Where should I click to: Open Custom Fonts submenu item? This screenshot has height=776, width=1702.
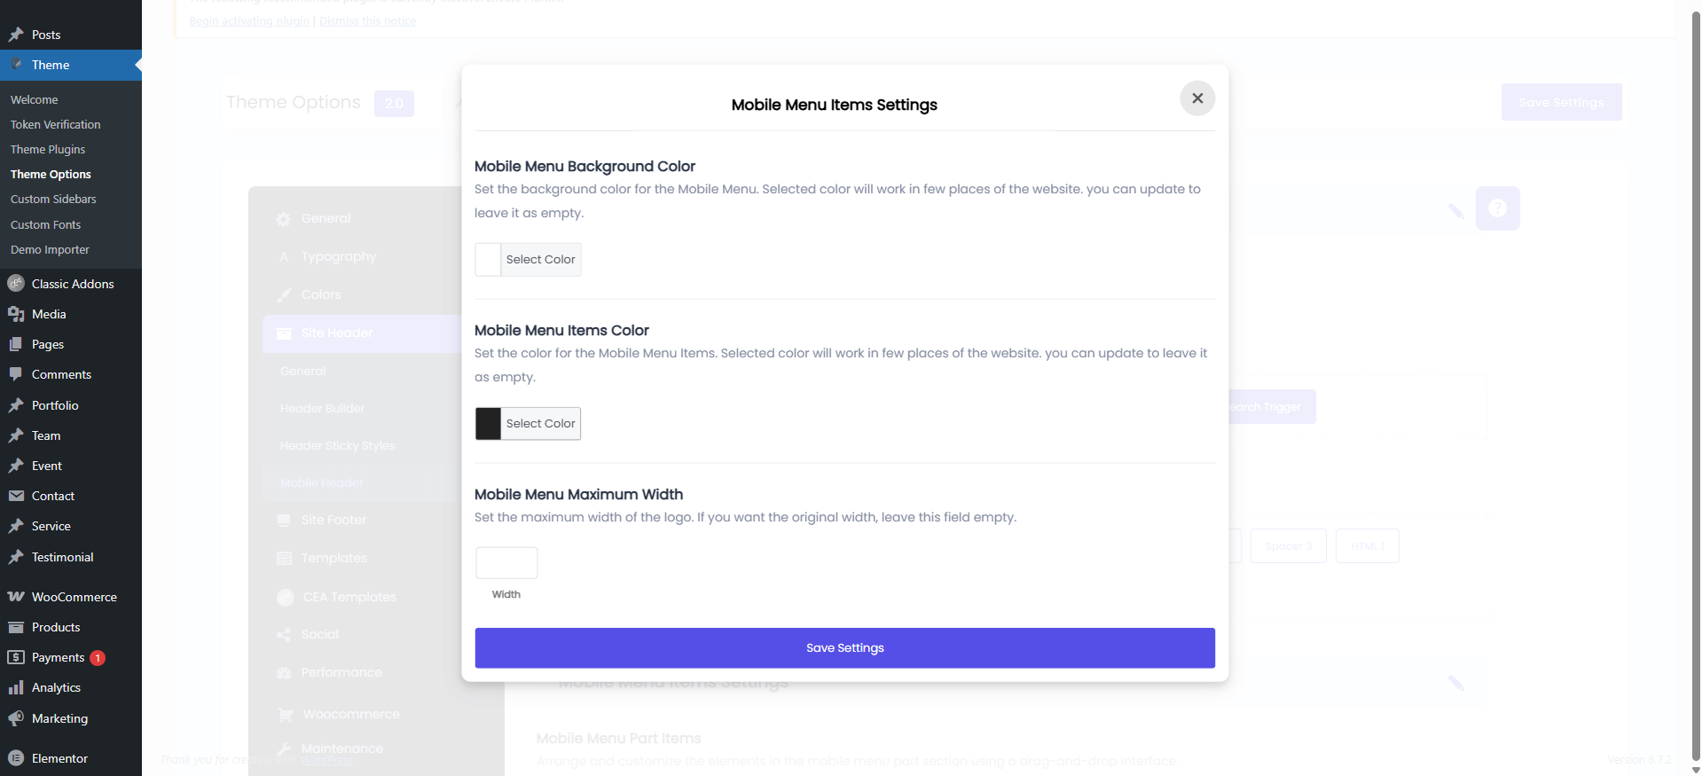click(x=45, y=225)
